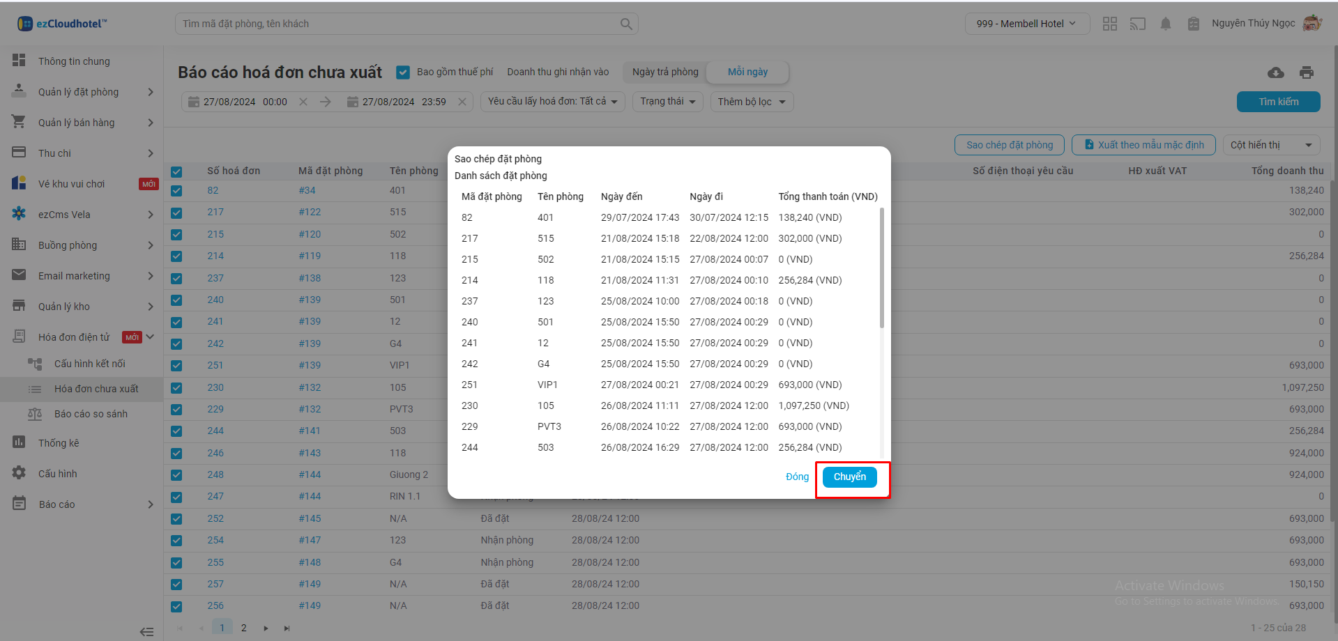Click the cloud download icon
The image size is (1338, 641).
[x=1275, y=72]
